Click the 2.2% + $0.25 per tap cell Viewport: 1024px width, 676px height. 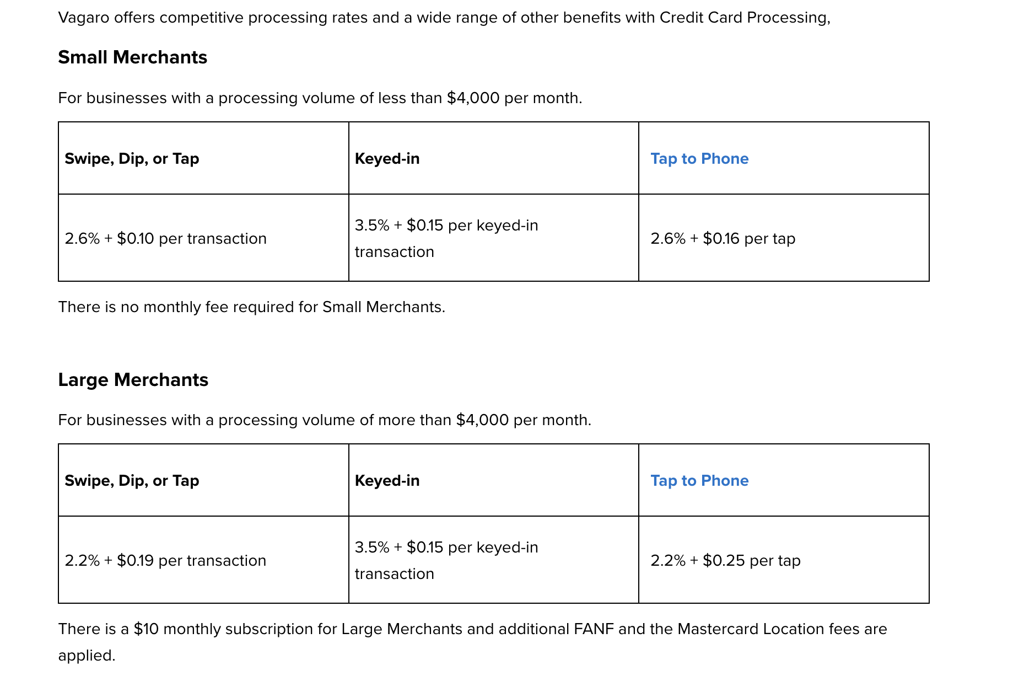725,561
